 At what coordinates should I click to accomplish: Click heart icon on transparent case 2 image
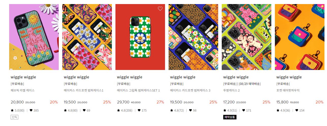tap(266, 9)
